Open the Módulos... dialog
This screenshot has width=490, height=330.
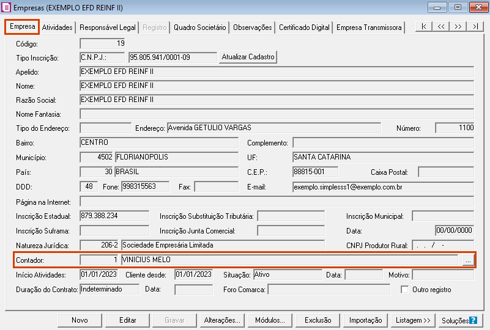pyautogui.click(x=270, y=320)
